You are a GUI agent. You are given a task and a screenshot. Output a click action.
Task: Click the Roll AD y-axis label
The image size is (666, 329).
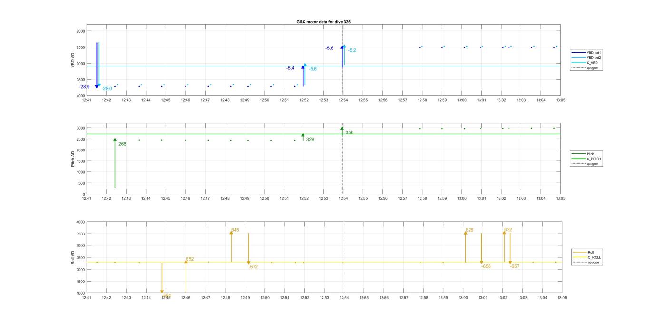[73, 257]
